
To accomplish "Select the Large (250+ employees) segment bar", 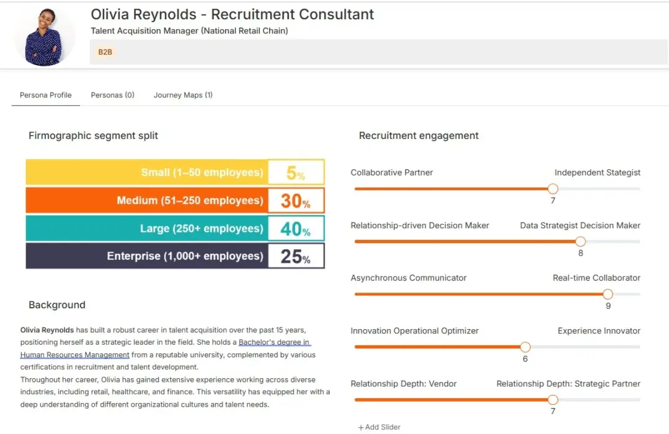I will coord(174,228).
